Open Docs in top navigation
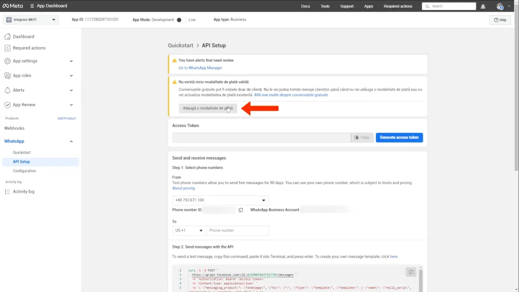 [305, 6]
